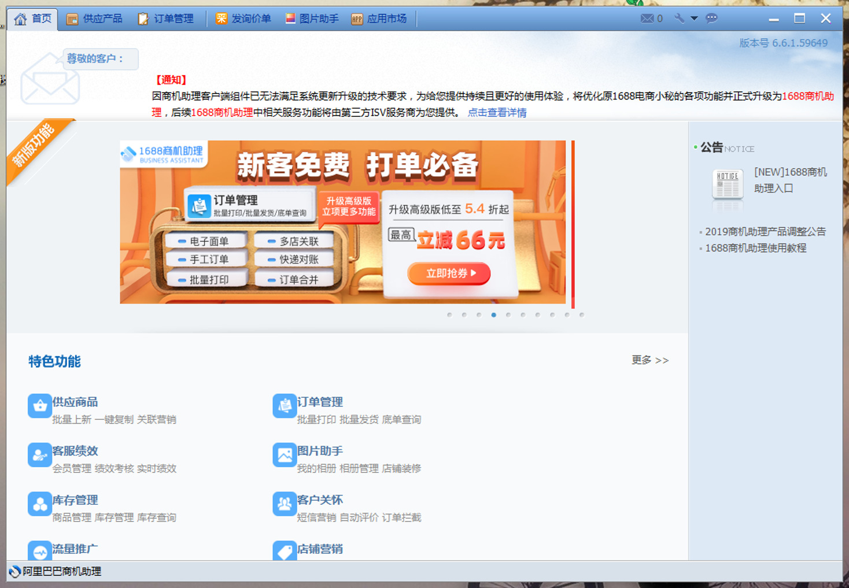Click the 库存管理 feature icon
The image size is (849, 588).
tap(39, 504)
